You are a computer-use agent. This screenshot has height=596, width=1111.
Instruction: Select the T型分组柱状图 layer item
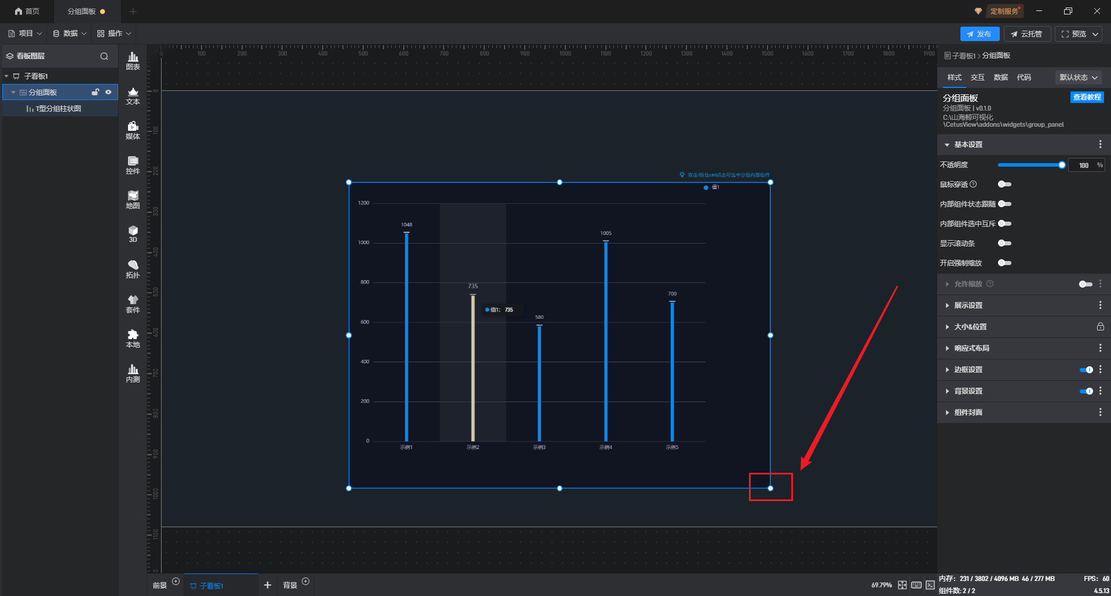click(58, 109)
